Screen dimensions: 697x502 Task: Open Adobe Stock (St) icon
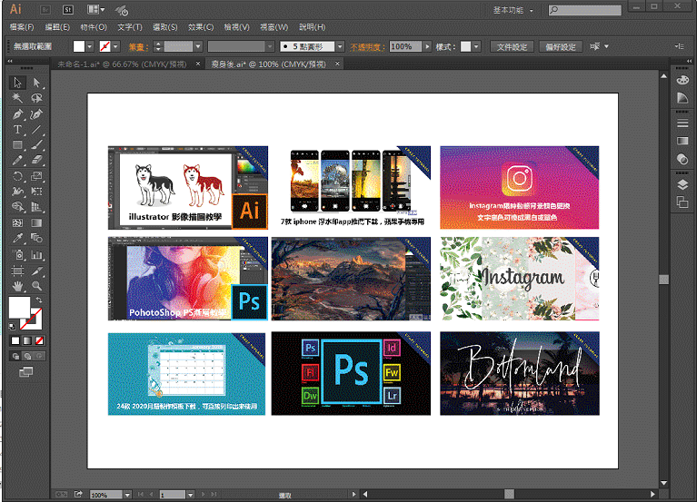coord(68,10)
